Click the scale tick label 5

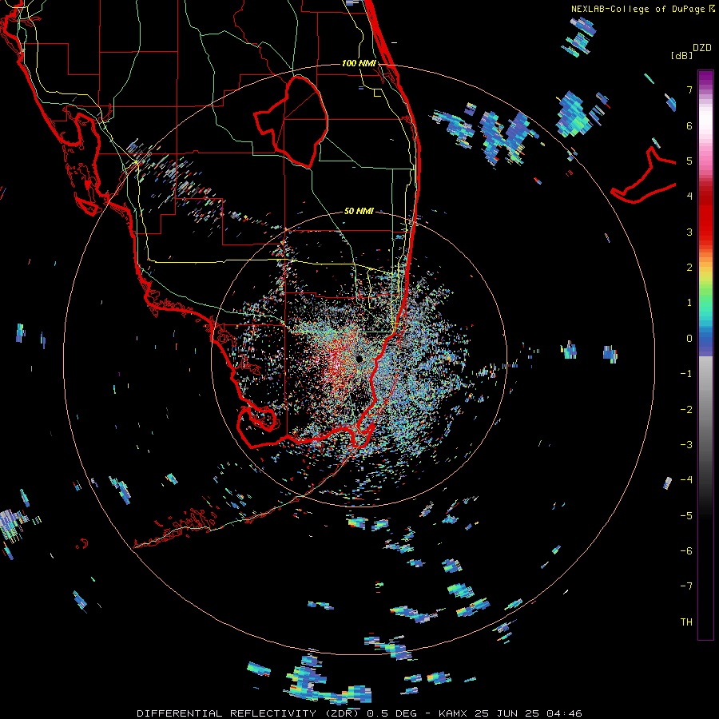coord(689,161)
